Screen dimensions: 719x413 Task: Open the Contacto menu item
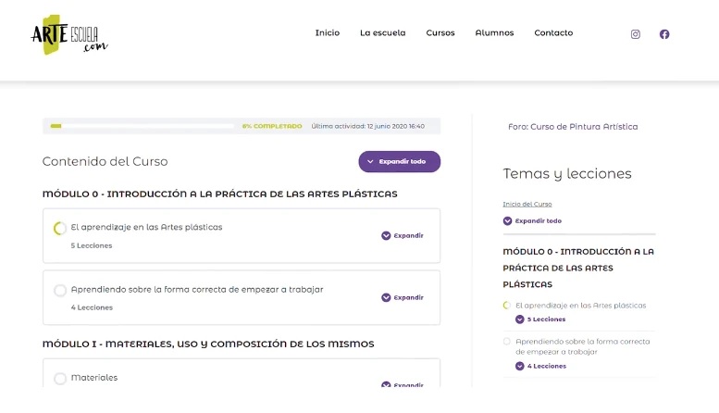coord(553,32)
